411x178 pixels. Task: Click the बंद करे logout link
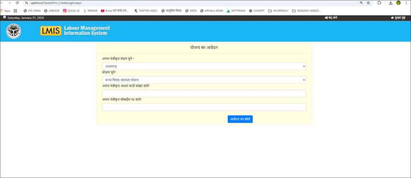click(x=331, y=18)
